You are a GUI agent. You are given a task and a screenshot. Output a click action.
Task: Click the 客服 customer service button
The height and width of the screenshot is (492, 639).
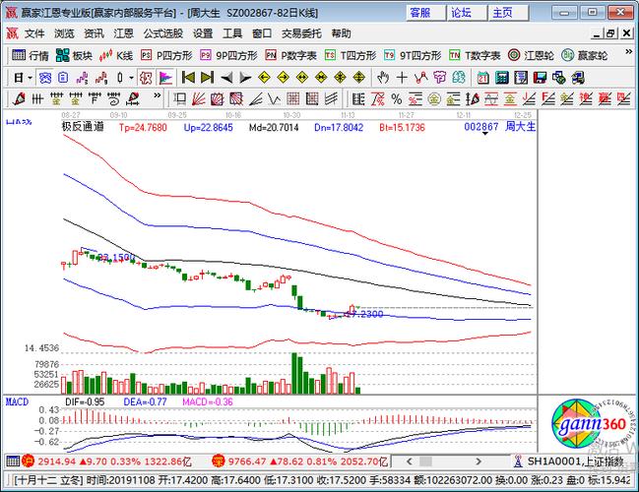(425, 13)
